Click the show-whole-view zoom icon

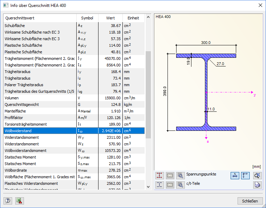point(257,175)
